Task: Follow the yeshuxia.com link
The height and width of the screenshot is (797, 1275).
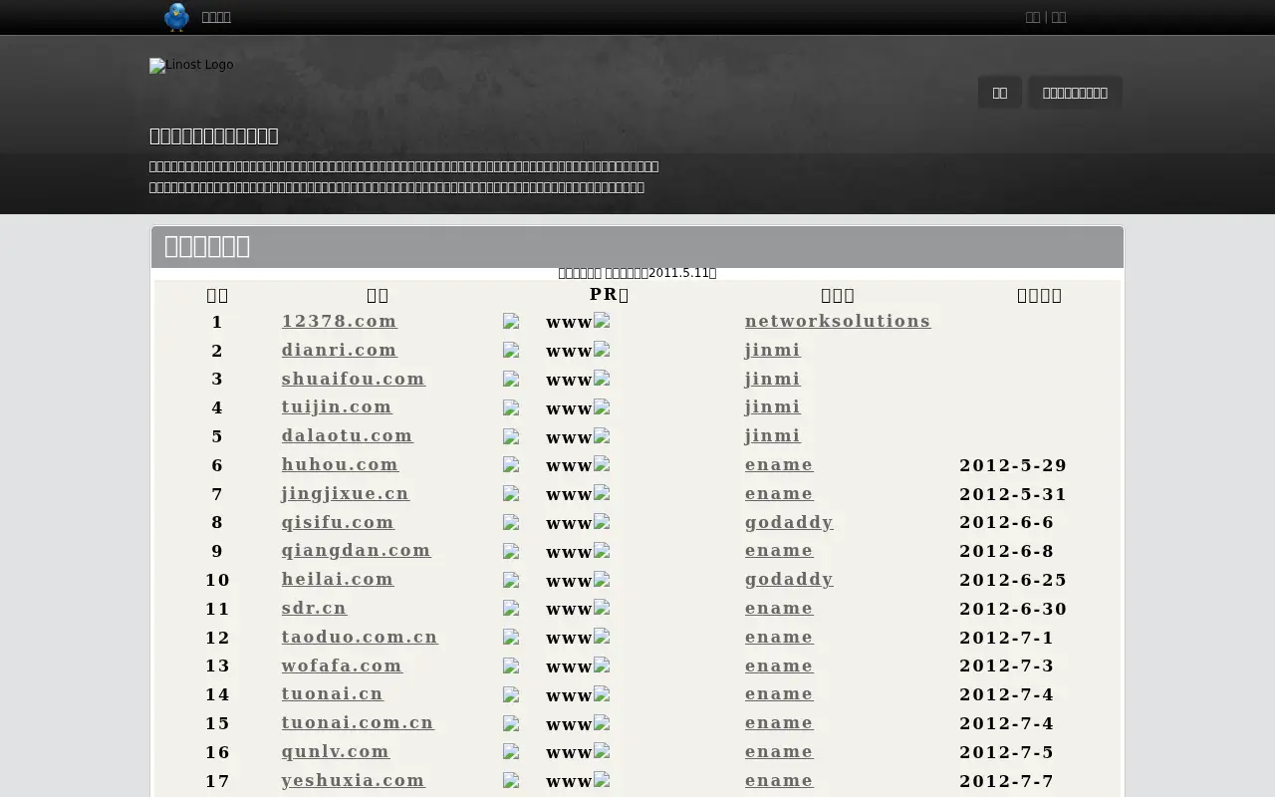Action: tap(354, 780)
